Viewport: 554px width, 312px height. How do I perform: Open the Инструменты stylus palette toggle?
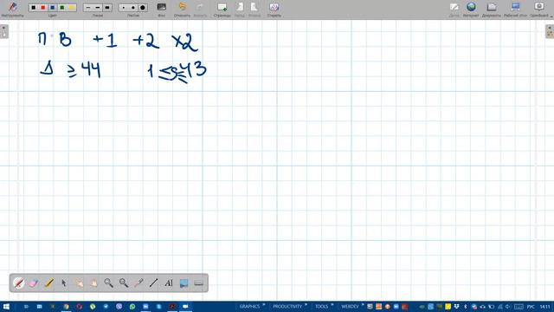pyautogui.click(x=12, y=10)
